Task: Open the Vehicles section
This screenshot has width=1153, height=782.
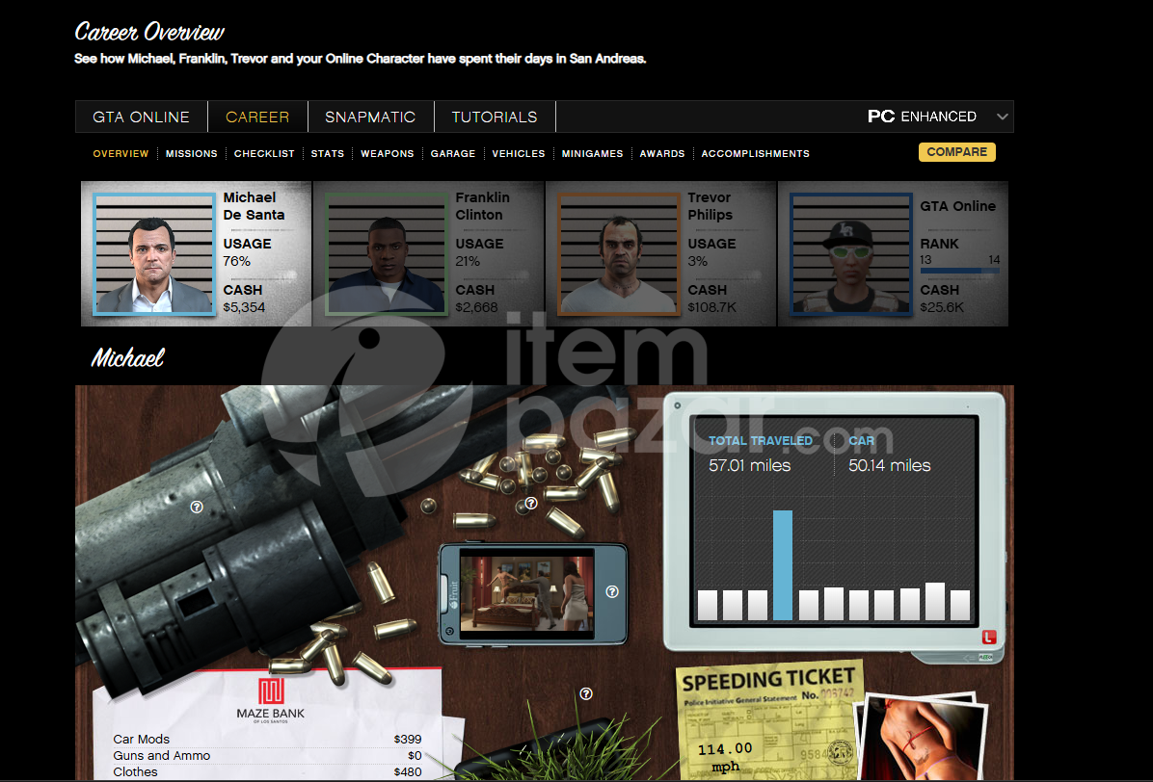Action: [x=519, y=153]
